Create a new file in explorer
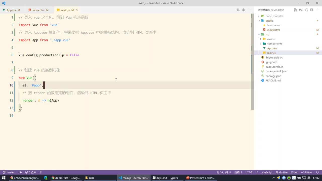This screenshot has width=322, height=181. (295, 10)
